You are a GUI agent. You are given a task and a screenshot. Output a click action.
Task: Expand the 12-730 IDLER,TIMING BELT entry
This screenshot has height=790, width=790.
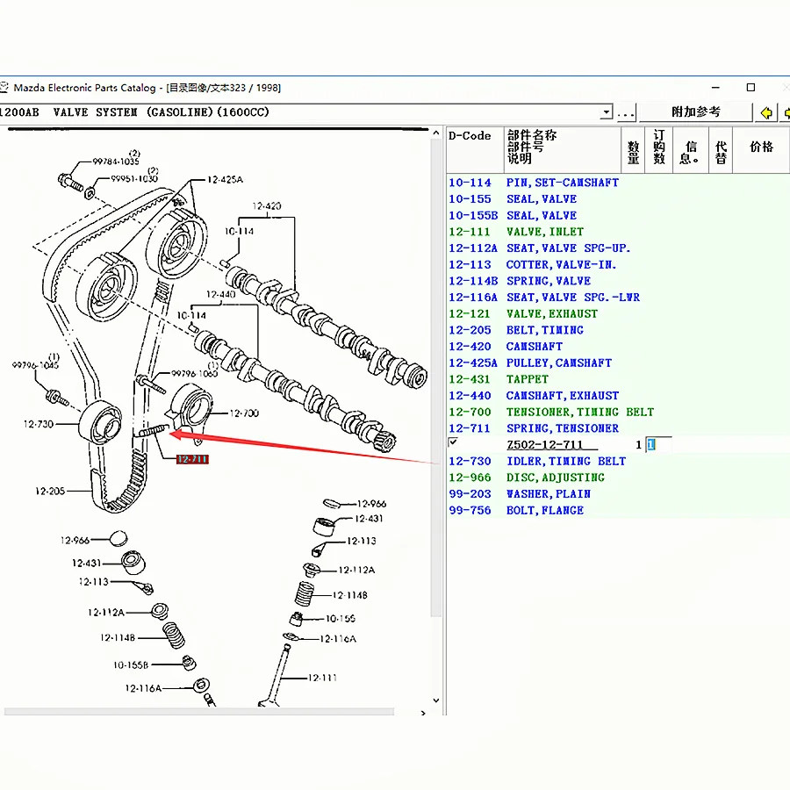pyautogui.click(x=565, y=461)
